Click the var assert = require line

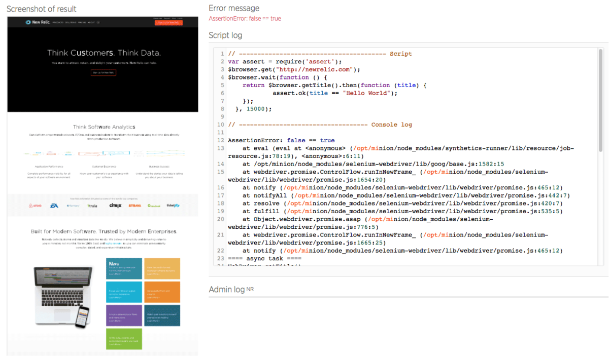(285, 62)
